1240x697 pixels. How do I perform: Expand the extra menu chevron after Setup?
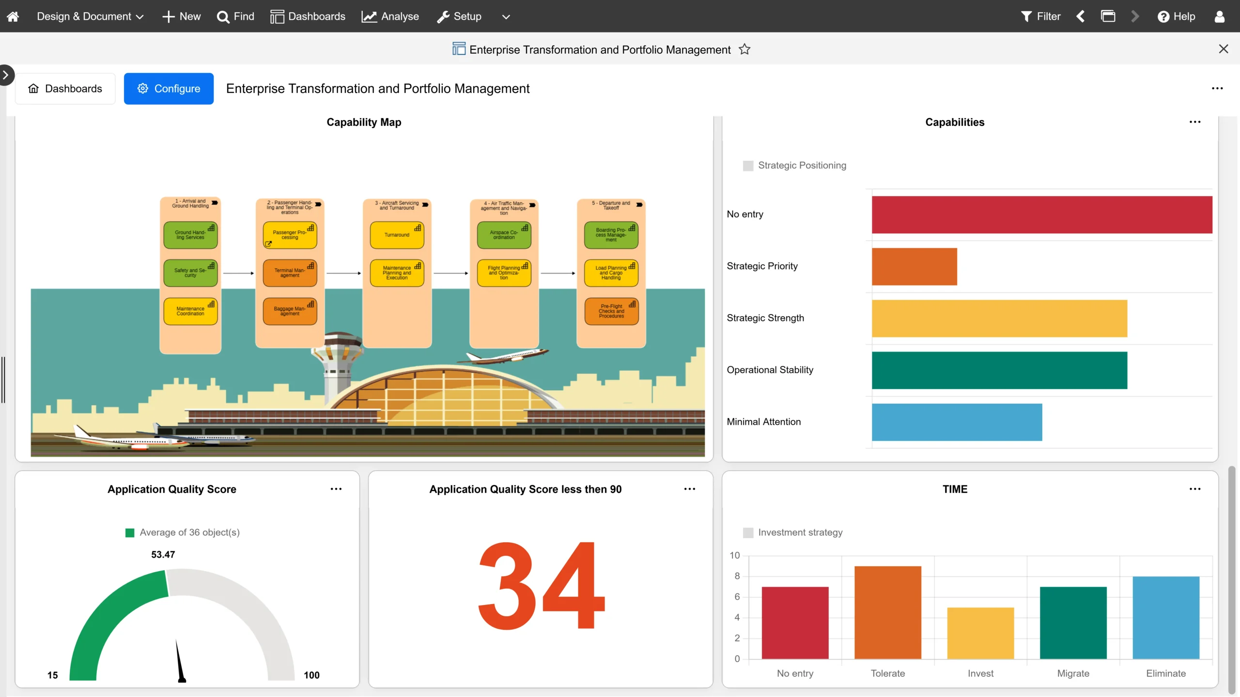506,17
